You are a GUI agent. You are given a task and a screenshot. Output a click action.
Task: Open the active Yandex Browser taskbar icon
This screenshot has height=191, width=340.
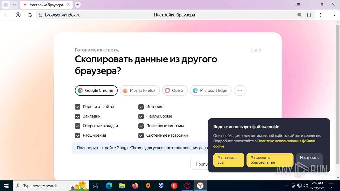pos(200,186)
